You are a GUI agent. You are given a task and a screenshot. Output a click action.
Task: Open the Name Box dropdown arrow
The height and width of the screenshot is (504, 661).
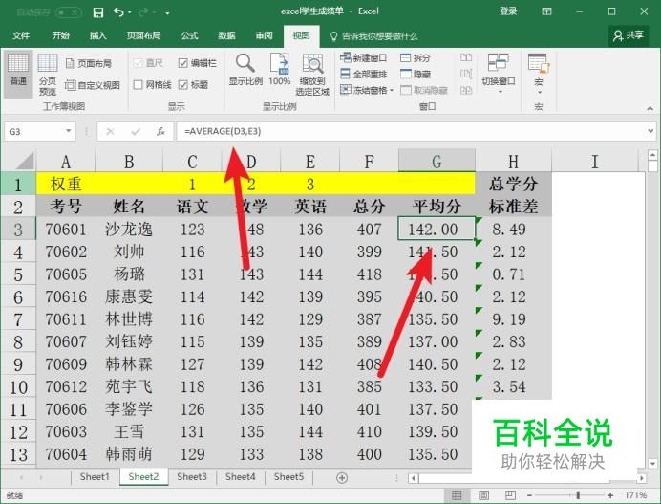(68, 131)
